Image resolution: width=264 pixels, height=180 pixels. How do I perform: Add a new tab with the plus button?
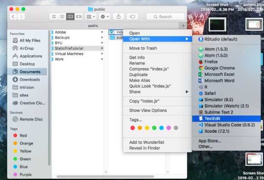click(x=183, y=26)
